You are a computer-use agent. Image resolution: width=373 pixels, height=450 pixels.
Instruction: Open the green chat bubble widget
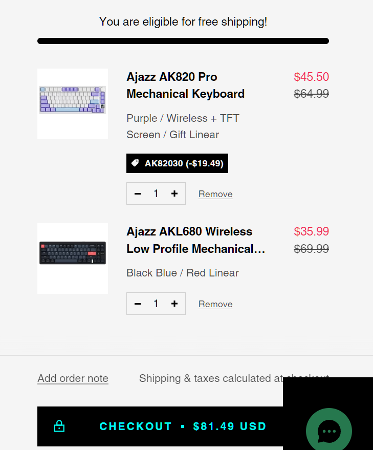(x=328, y=431)
